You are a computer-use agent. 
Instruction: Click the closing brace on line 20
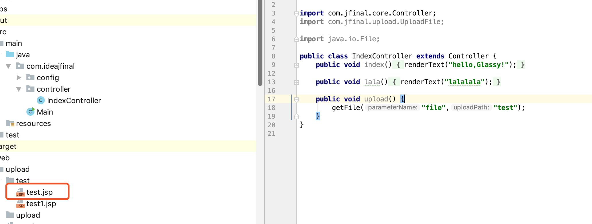click(x=302, y=125)
